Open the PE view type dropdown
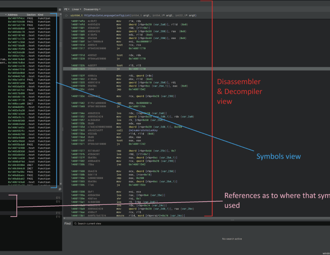Screen dimensions: 330x255 (x=67, y=9)
